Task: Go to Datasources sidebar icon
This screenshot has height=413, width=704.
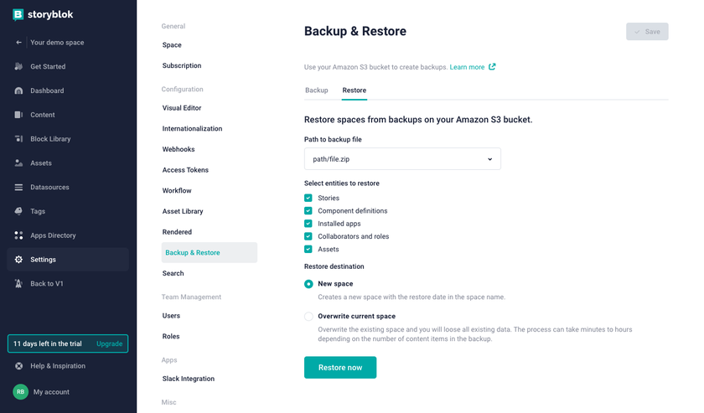Action: tap(18, 188)
